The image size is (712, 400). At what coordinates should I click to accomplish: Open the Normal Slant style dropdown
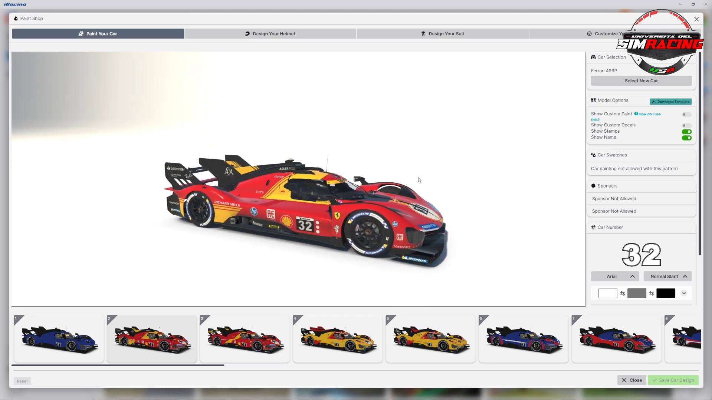[667, 277]
